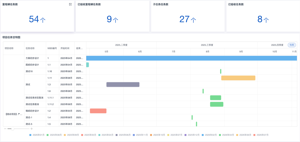The image size is (300, 142).
Task: Select the orange task 1.11 Gantt bar
Action: (238, 78)
